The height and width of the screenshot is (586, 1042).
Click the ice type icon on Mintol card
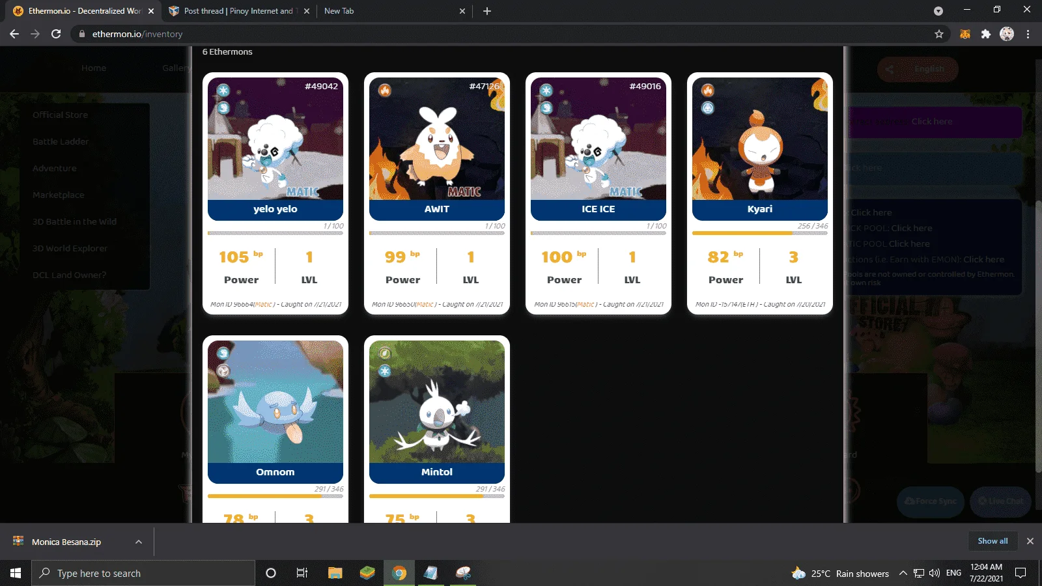click(x=385, y=370)
